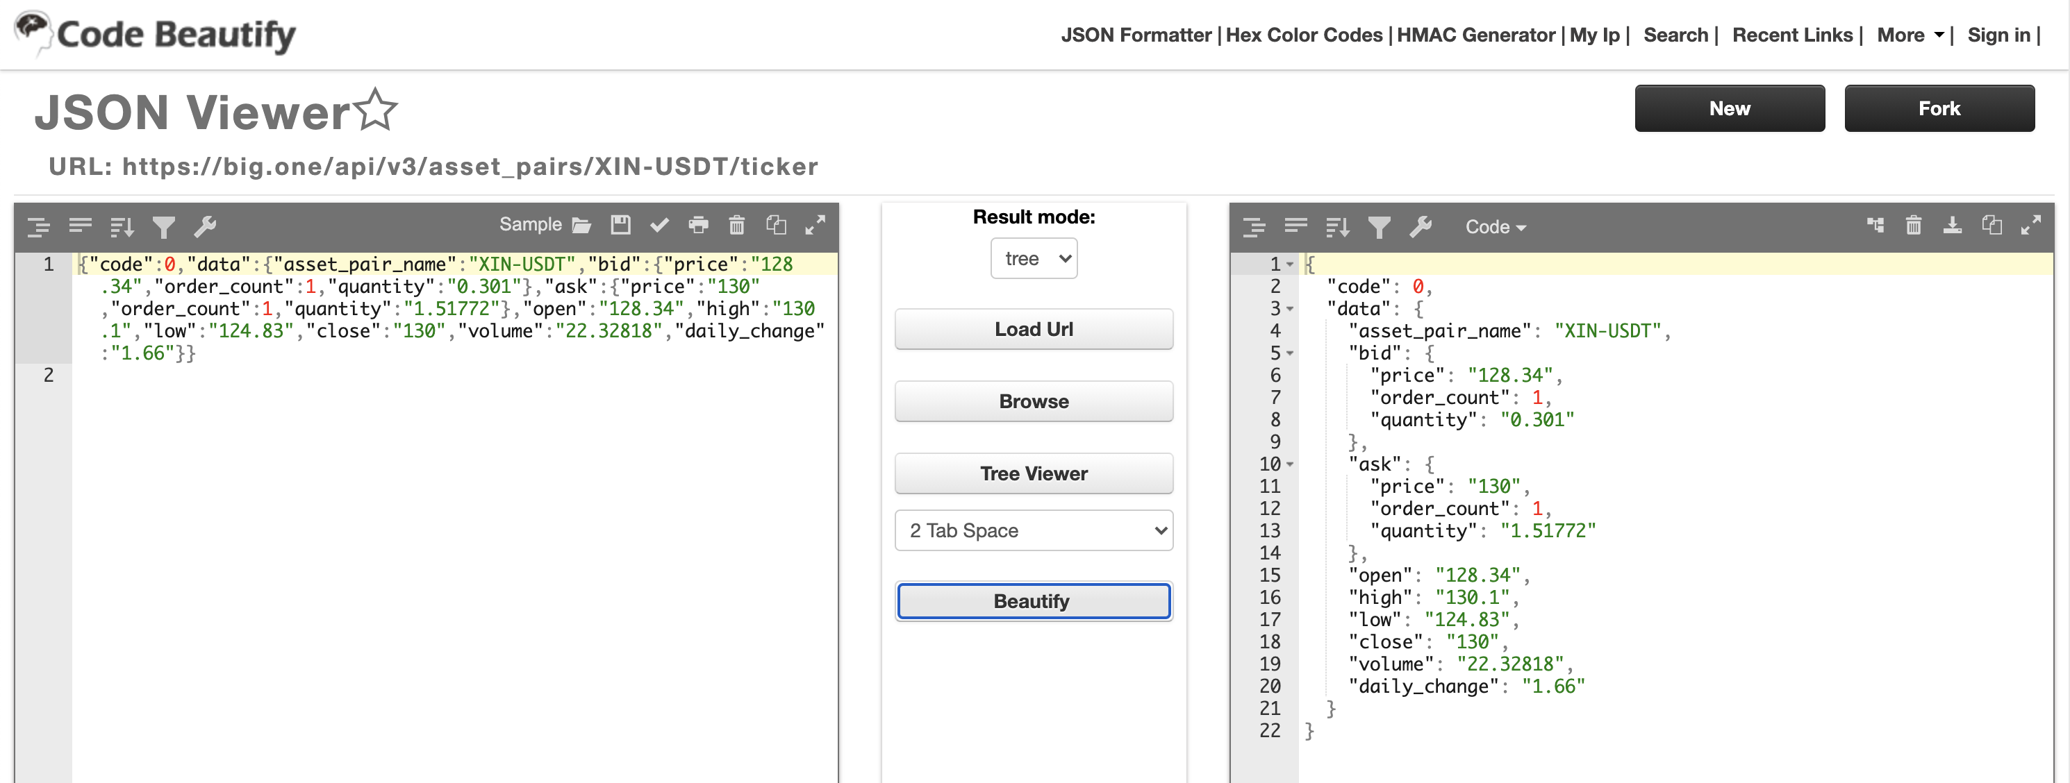Click the Beautify button
2070x783 pixels.
coord(1034,600)
